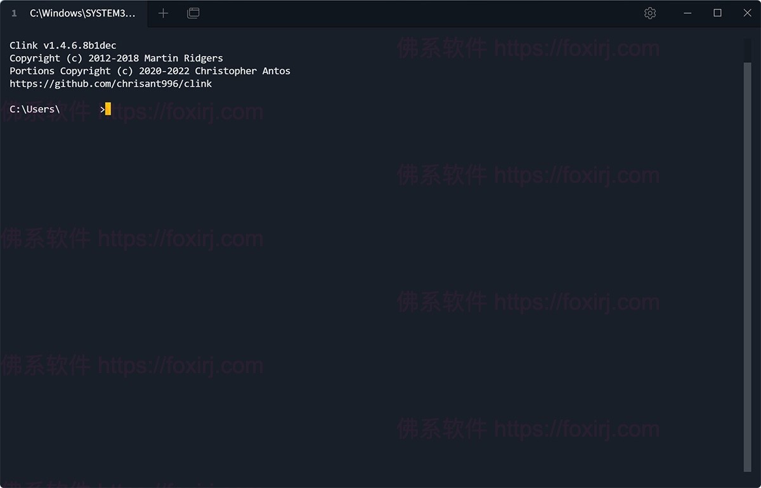Click the tab index number 1
This screenshot has height=488, width=761.
(14, 13)
